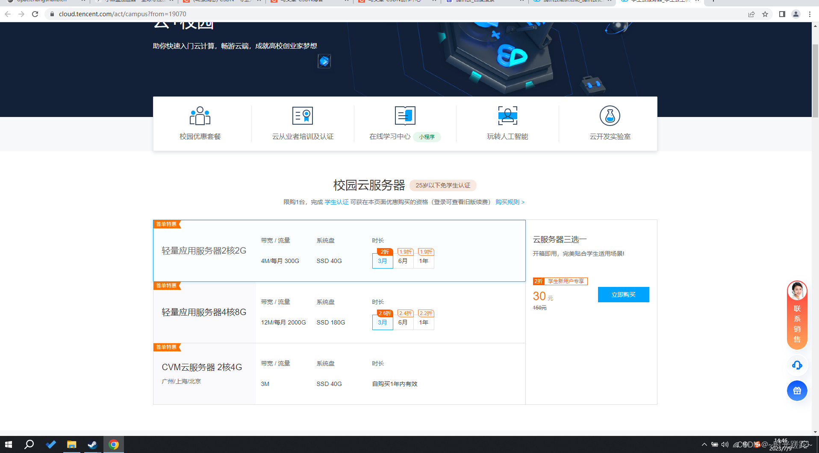
Task: Select 3月 duration for 4核8G server
Action: point(383,322)
